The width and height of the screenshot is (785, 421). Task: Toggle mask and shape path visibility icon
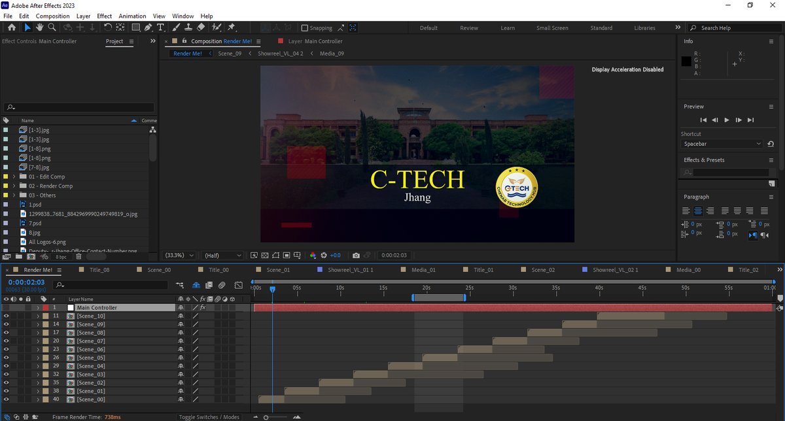click(275, 256)
